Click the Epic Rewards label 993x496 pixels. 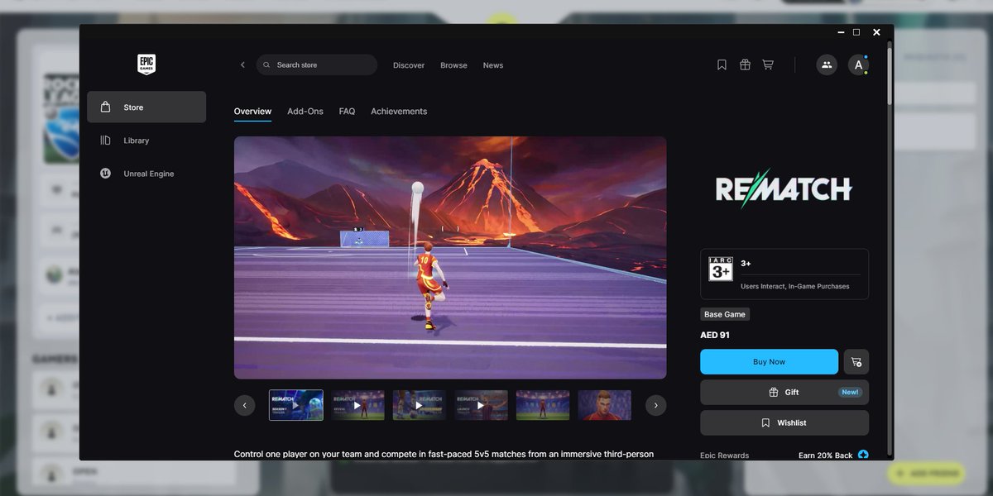724,455
